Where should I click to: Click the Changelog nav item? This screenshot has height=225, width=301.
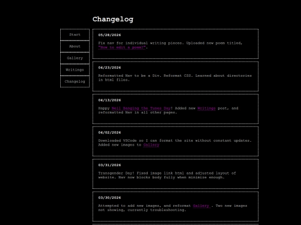pyautogui.click(x=75, y=82)
